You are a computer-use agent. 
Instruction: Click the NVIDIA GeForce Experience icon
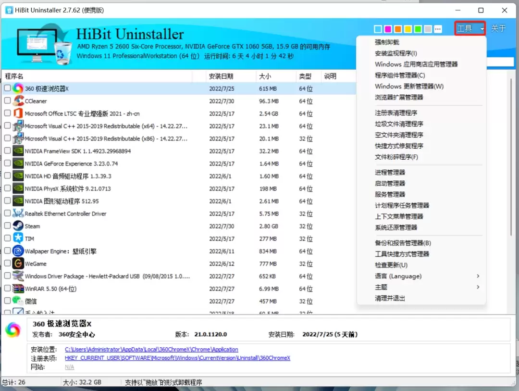click(18, 164)
